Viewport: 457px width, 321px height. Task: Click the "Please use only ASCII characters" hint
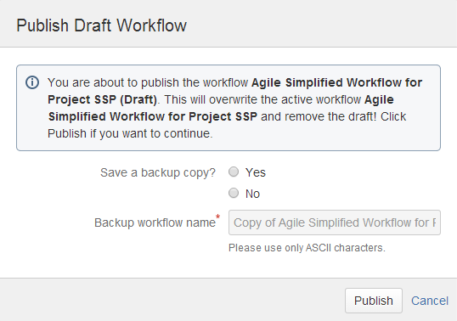pyautogui.click(x=307, y=248)
